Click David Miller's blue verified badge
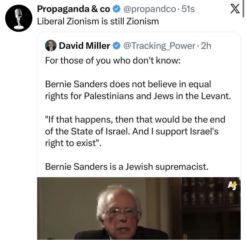The height and width of the screenshot is (240, 246). [x=116, y=46]
